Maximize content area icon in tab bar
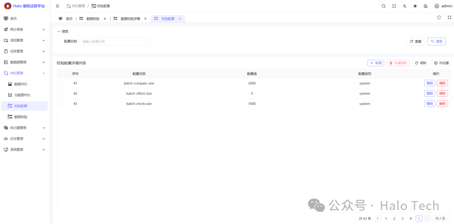The image size is (454, 224). point(449,17)
